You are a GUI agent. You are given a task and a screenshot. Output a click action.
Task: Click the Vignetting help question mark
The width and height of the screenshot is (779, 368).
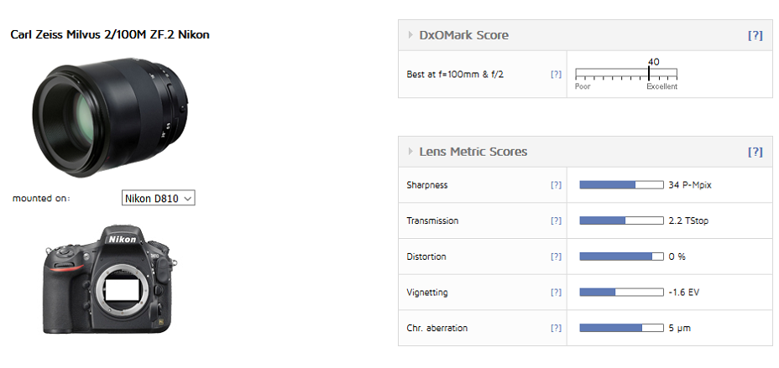point(556,293)
